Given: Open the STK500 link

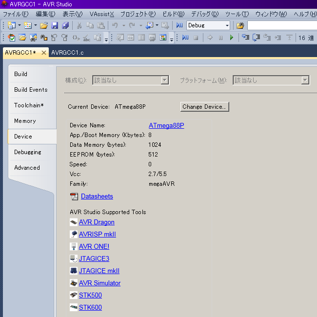Looking at the screenshot, I should coord(90,295).
